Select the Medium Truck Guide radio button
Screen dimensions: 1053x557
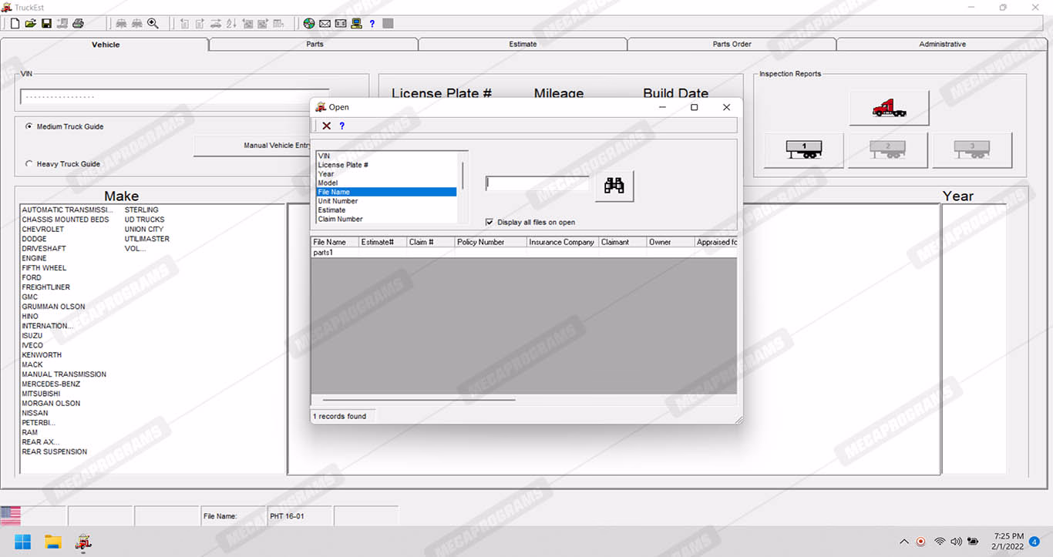[x=29, y=126]
